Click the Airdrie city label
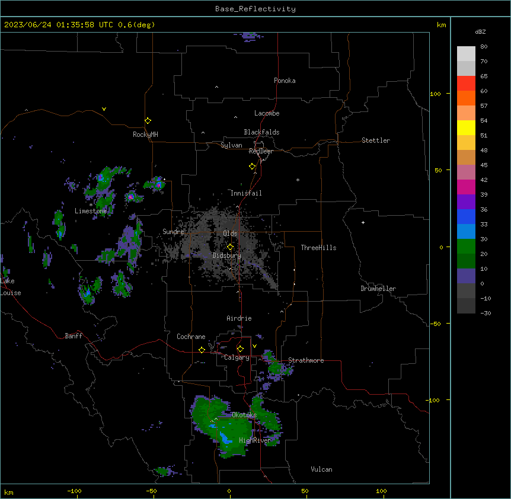This screenshot has width=511, height=499. [x=239, y=318]
